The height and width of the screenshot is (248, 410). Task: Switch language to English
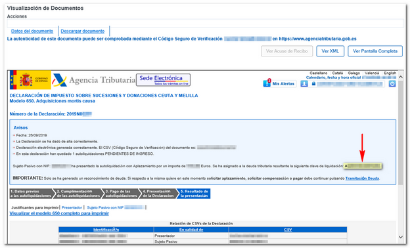pyautogui.click(x=390, y=73)
